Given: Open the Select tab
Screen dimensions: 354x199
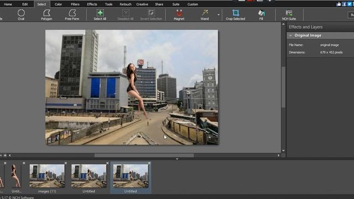Looking at the screenshot, I should (x=41, y=4).
